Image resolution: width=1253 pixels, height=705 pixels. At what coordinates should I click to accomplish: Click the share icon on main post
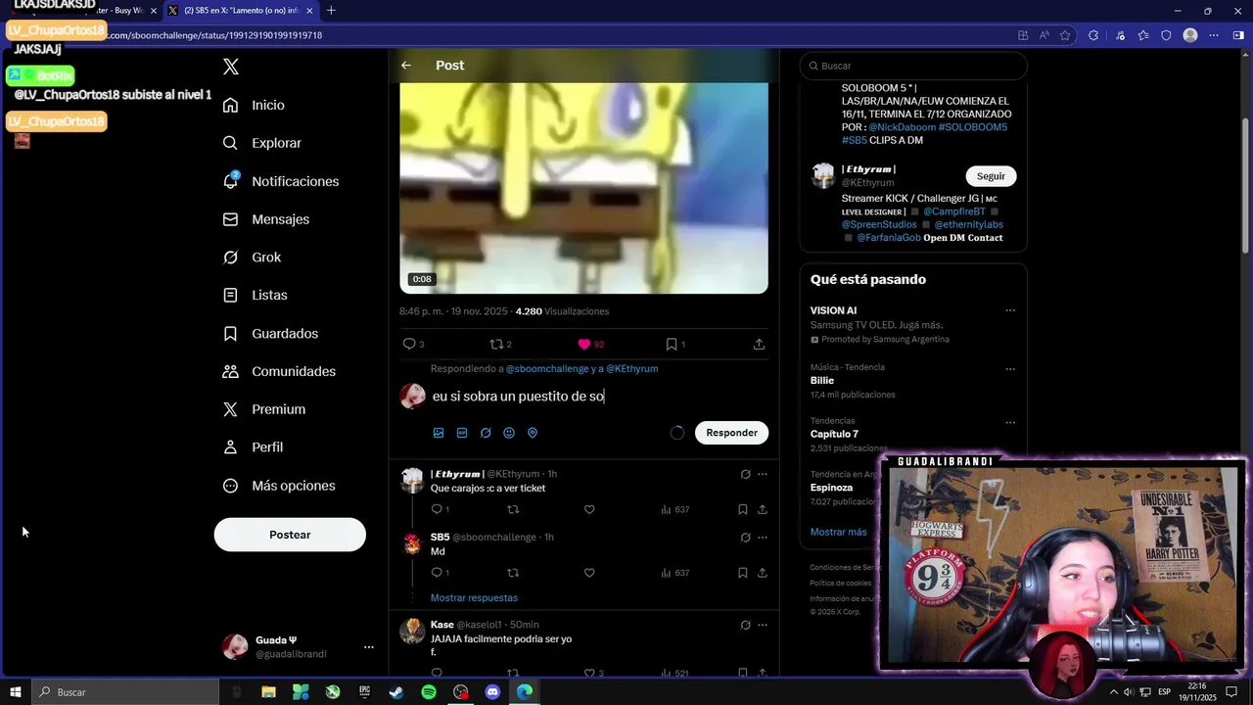coord(759,344)
